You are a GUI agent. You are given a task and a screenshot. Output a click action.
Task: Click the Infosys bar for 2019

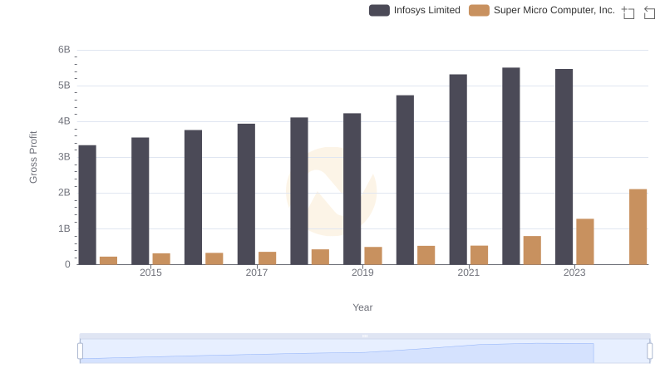pos(352,189)
